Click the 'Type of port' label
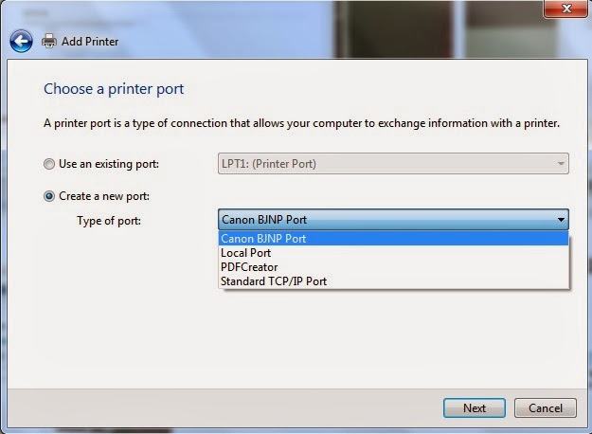 pyautogui.click(x=109, y=221)
